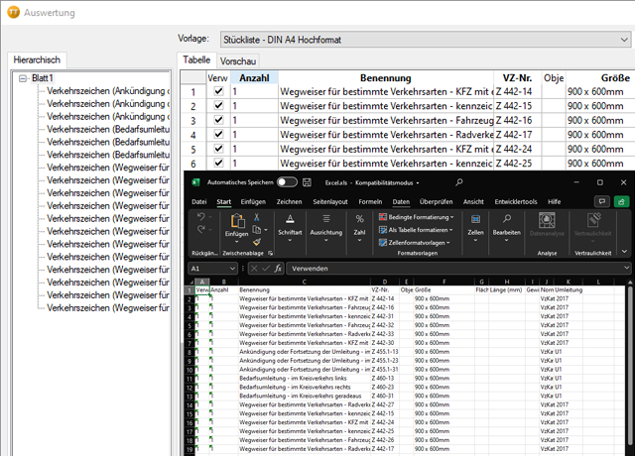Viewport: 635px width, 456px height.
Task: Click the Einfügen paste clipboard icon
Action: 237,221
